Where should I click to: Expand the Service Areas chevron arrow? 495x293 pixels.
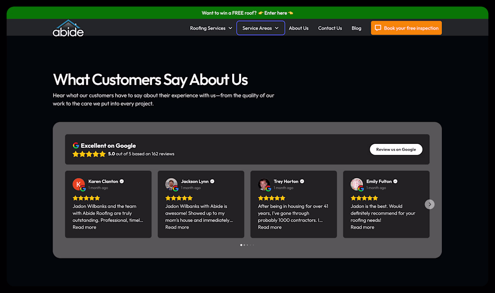[277, 28]
